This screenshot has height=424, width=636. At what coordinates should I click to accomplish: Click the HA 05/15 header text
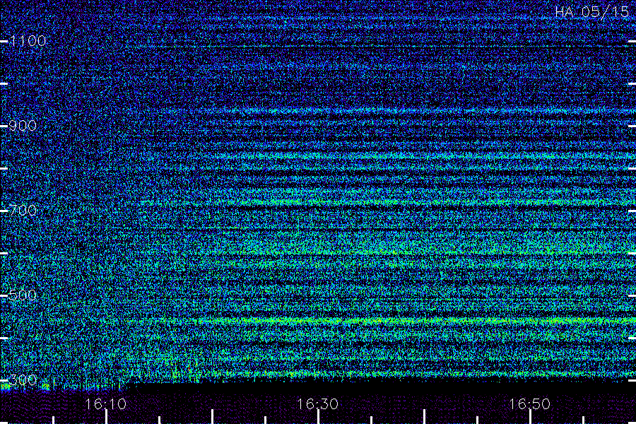pos(591,12)
